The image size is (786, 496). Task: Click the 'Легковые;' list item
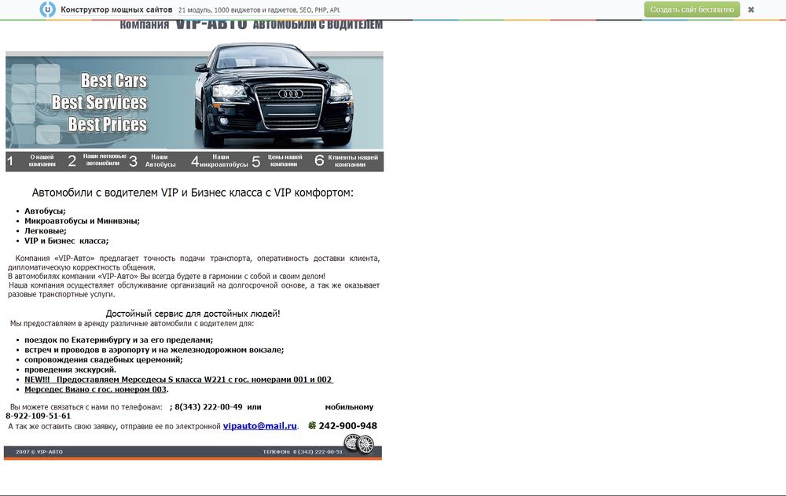tap(46, 231)
